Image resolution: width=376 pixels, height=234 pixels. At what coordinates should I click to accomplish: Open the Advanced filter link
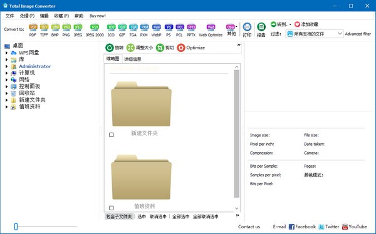coord(358,34)
